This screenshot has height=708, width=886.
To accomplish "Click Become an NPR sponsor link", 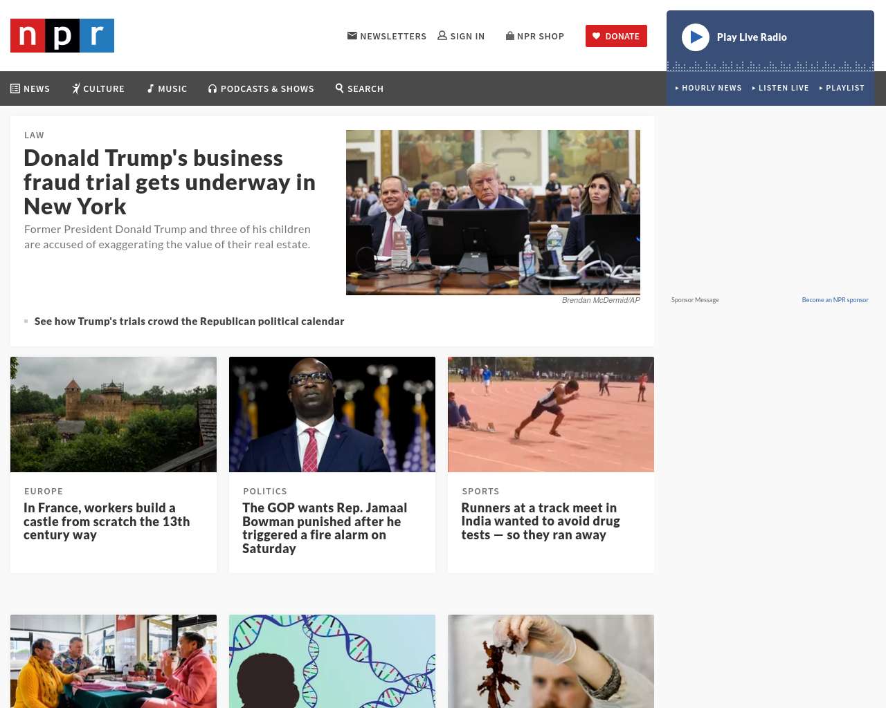I will click(x=835, y=300).
